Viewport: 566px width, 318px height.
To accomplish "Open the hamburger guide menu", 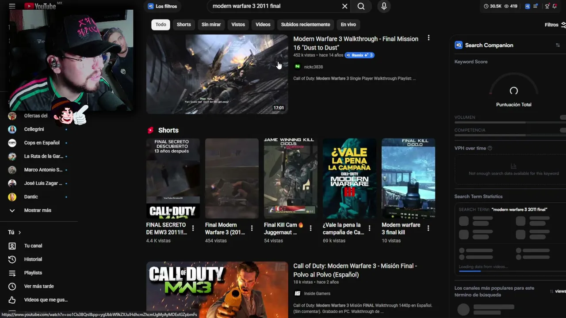I will click(x=12, y=6).
